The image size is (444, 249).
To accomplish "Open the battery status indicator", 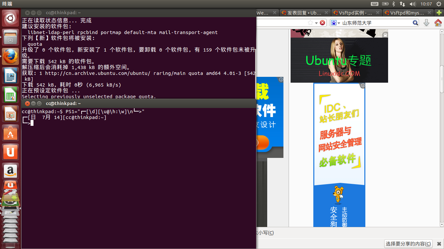I will (385, 4).
